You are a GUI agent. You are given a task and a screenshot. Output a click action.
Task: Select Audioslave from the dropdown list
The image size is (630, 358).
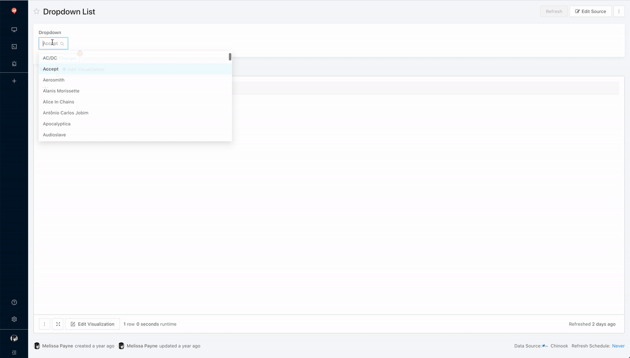[54, 134]
